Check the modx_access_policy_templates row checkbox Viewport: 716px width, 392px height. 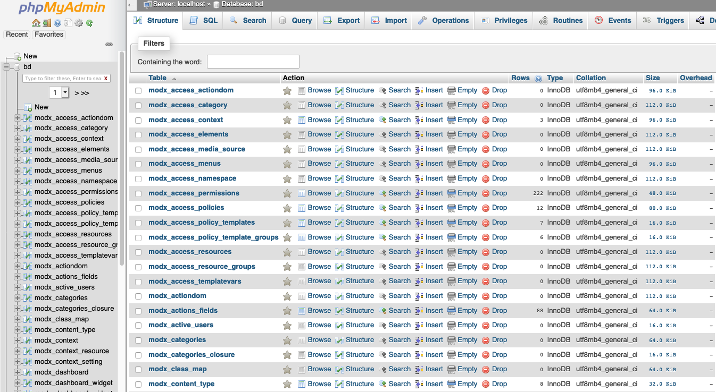138,223
